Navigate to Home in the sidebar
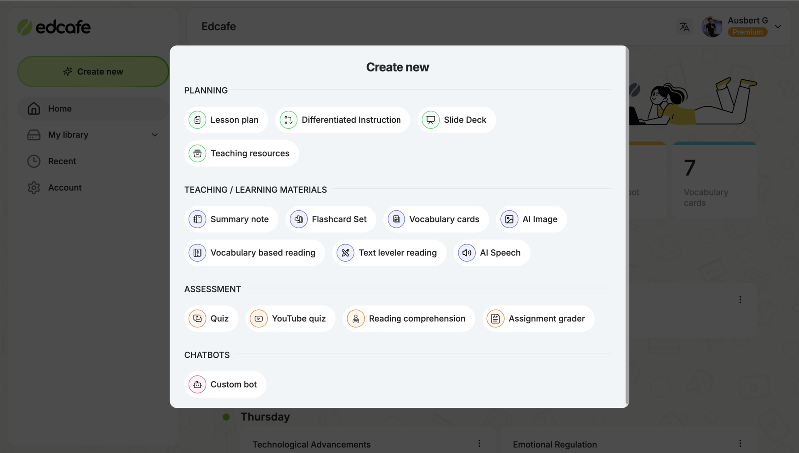The height and width of the screenshot is (453, 799). [60, 108]
